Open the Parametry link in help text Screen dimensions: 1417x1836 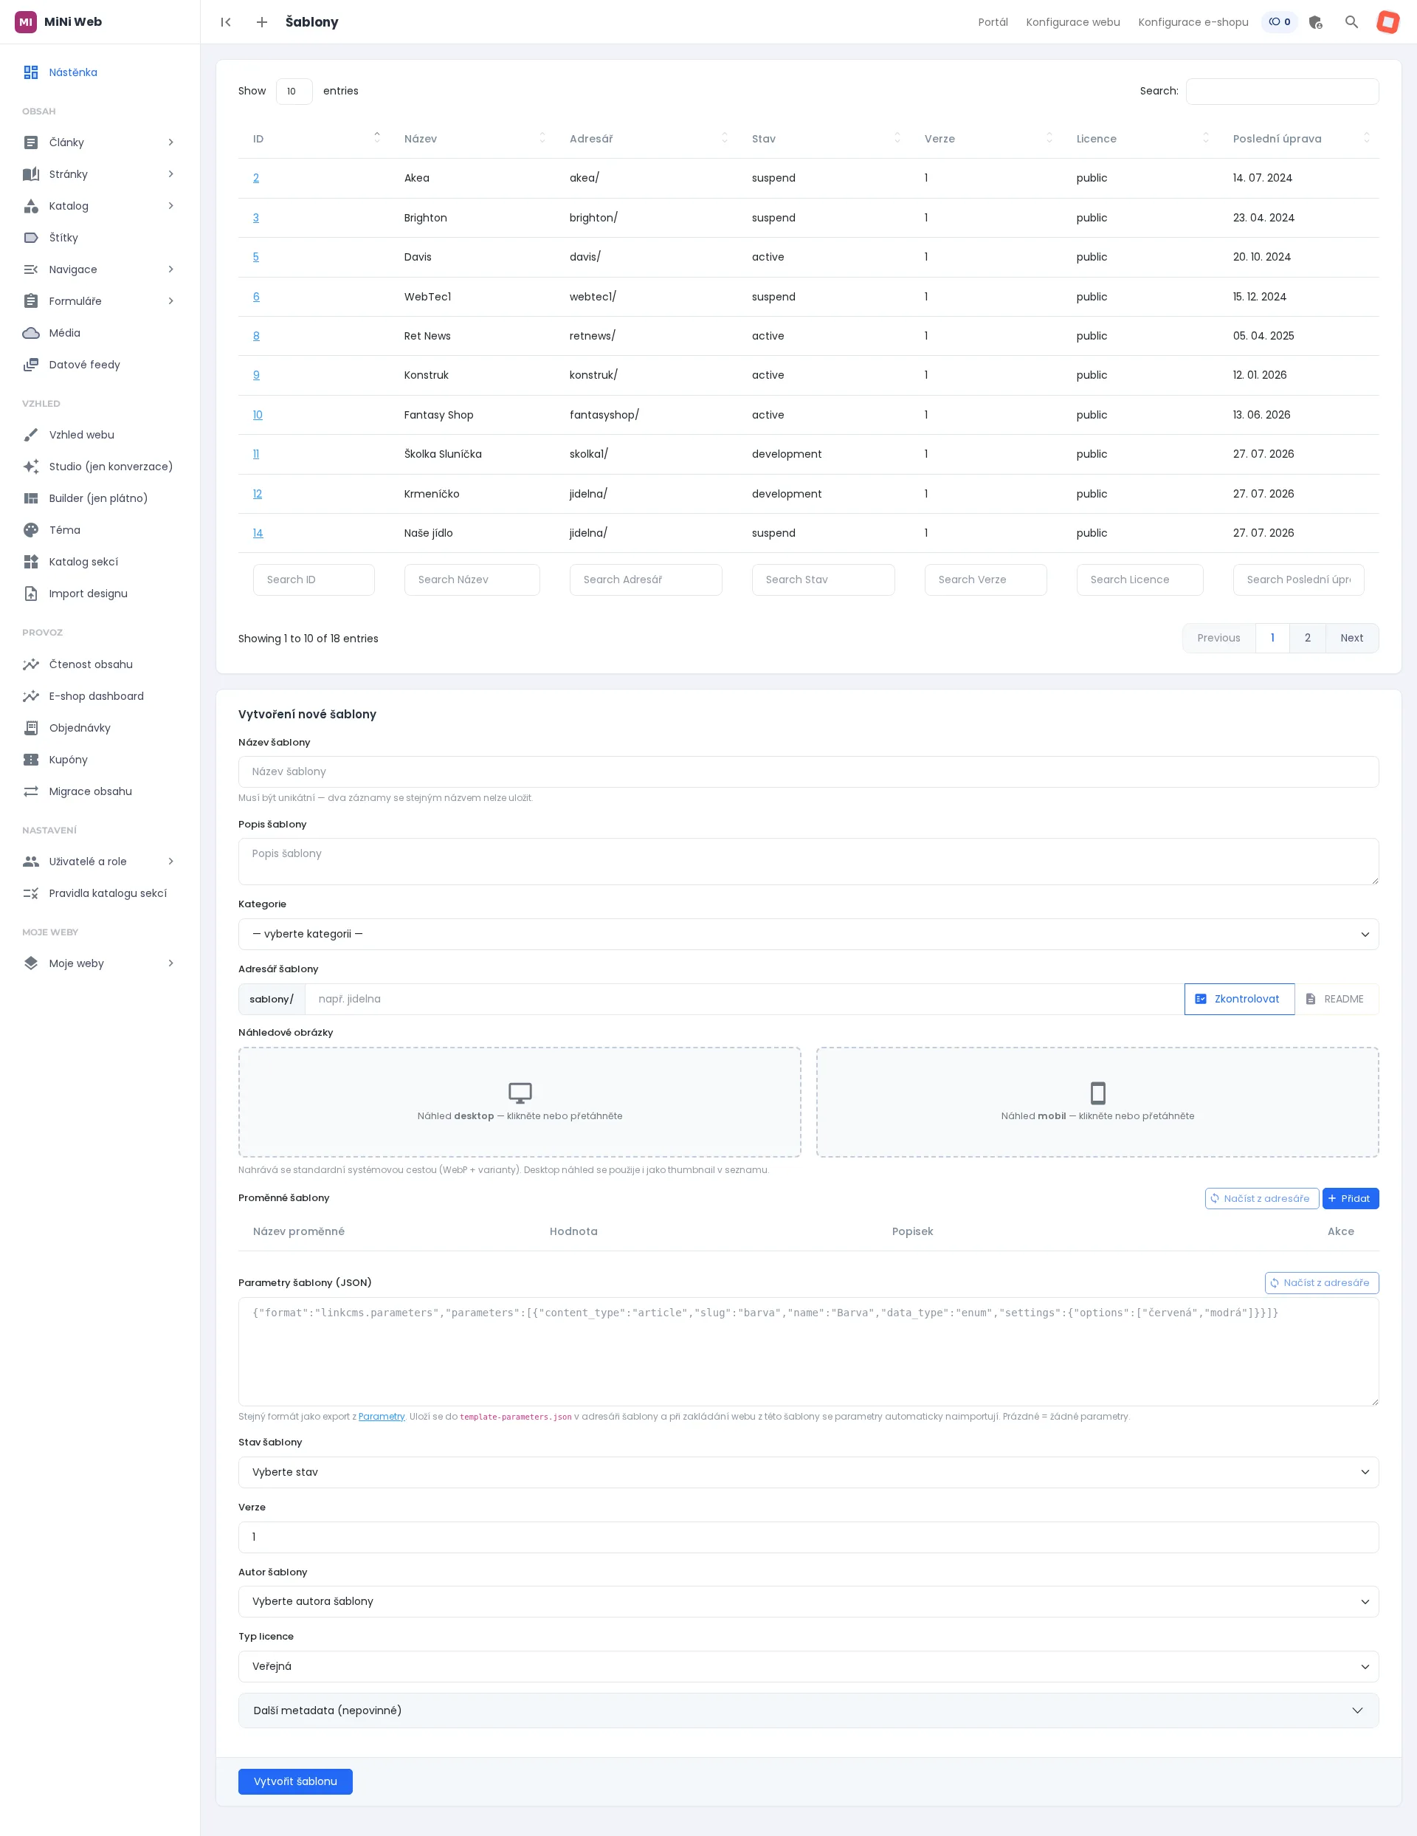coord(382,1417)
